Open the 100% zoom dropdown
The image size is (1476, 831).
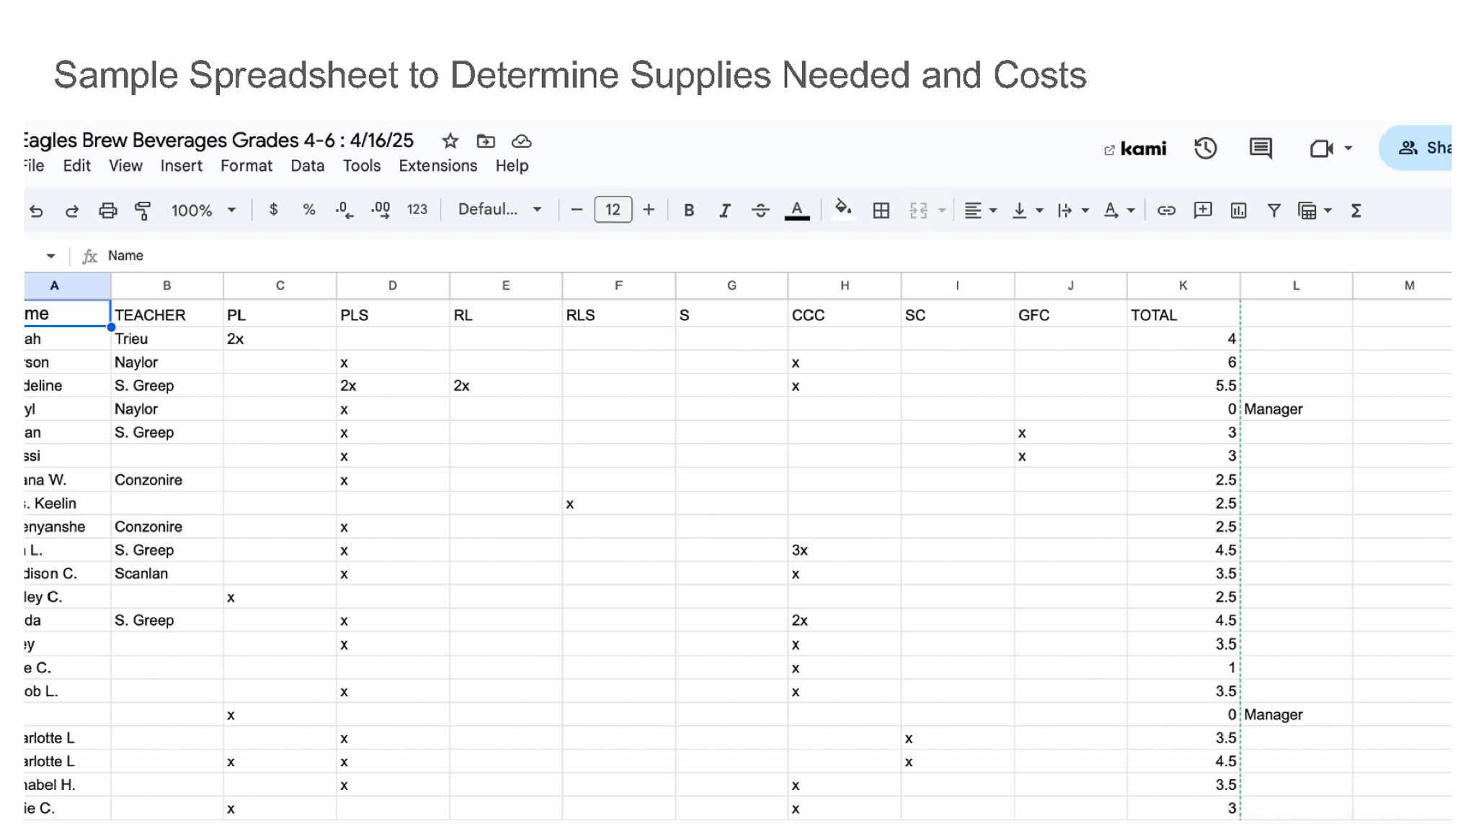[x=203, y=210]
